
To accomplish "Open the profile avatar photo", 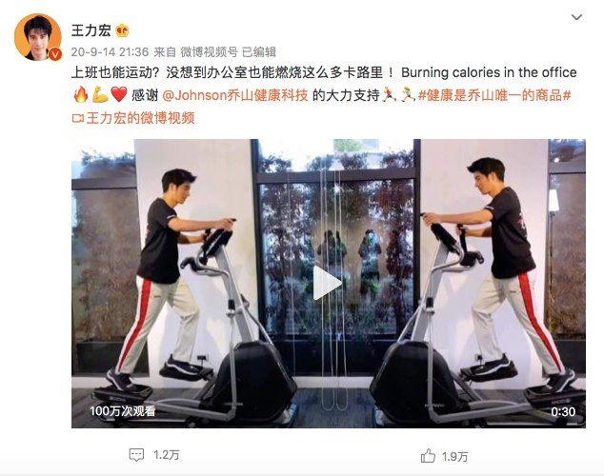I will click(38, 37).
